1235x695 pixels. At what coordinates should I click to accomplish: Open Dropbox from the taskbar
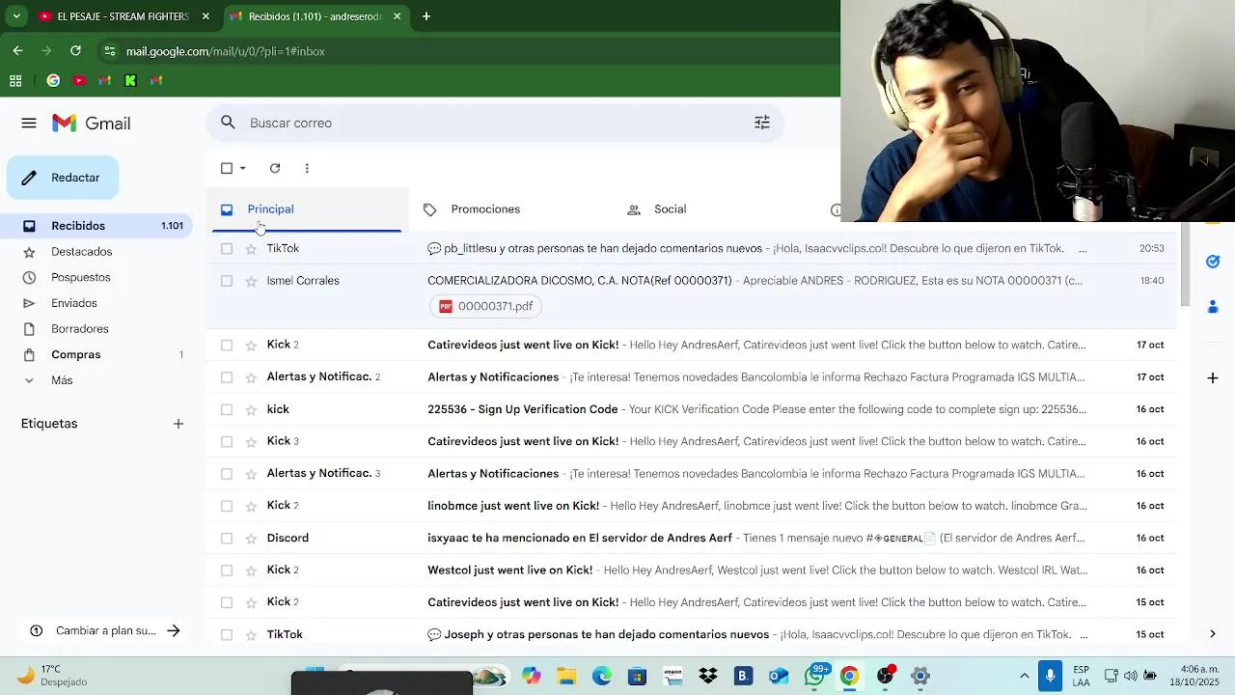click(708, 676)
